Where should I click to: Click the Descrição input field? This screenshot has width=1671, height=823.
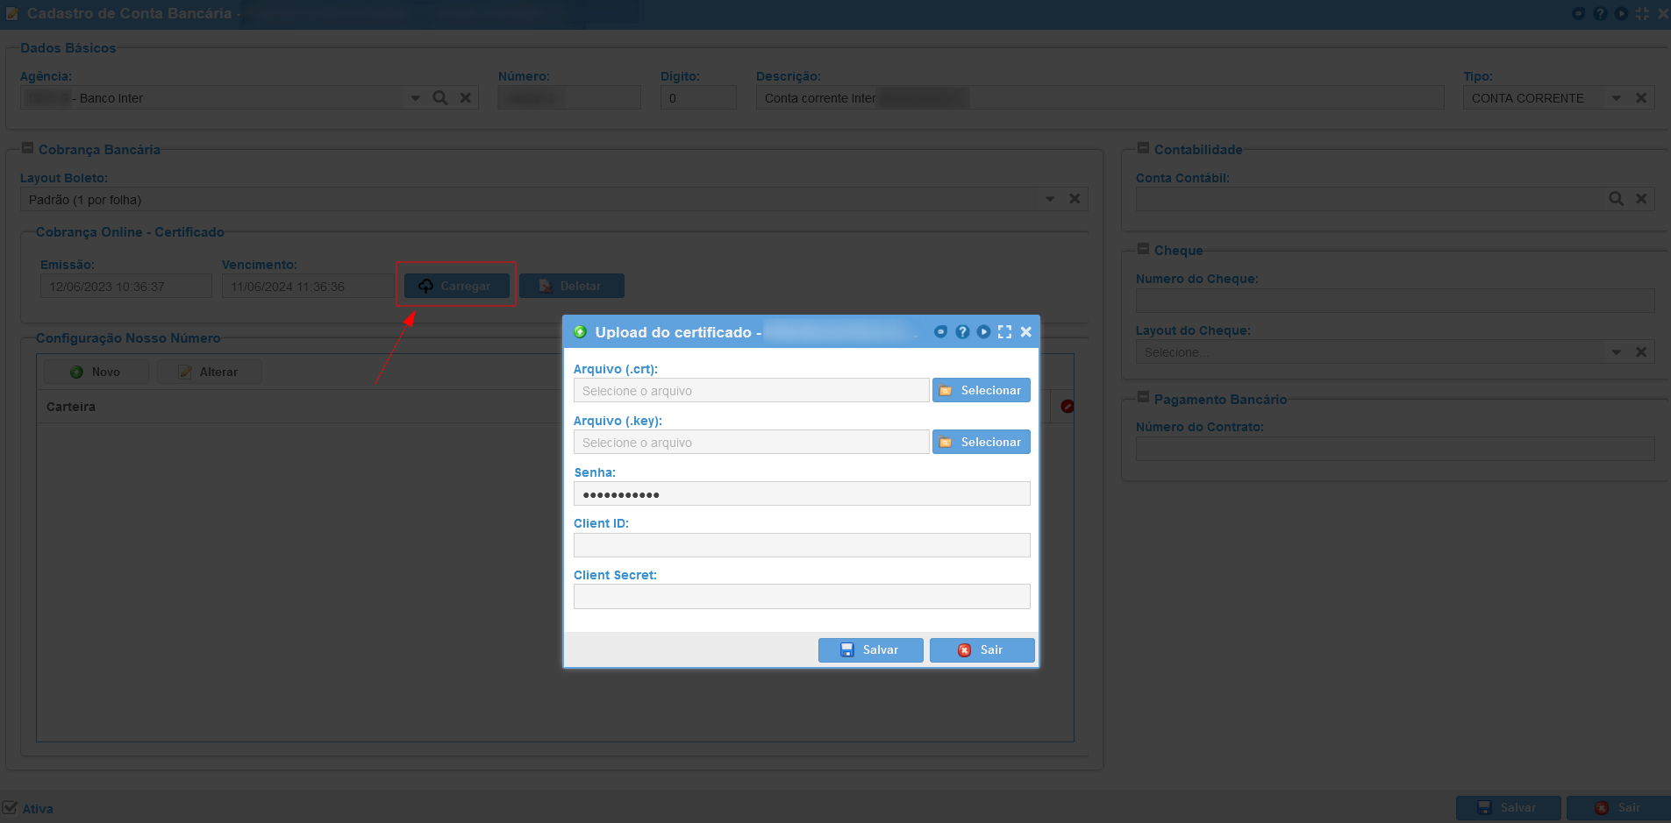1100,97
